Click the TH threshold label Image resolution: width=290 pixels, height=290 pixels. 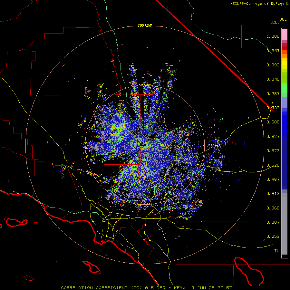pos(277,251)
